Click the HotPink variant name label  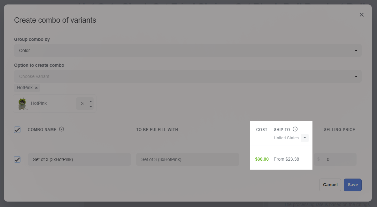coord(39,103)
